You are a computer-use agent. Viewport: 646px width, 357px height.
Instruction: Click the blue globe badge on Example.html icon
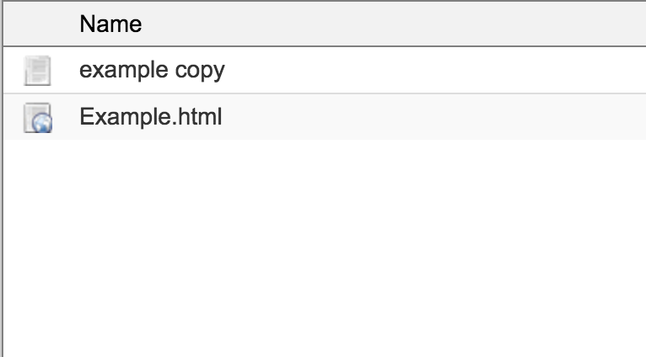click(42, 123)
